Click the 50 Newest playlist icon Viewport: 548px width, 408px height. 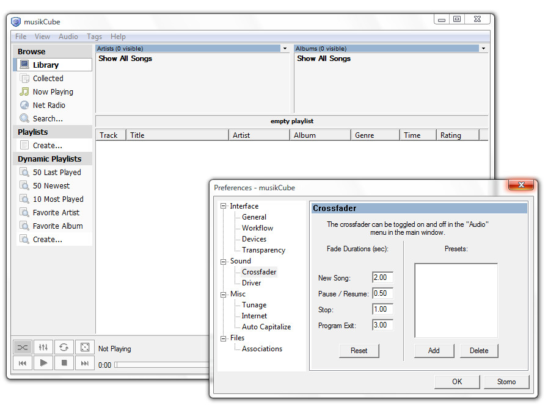click(x=24, y=185)
